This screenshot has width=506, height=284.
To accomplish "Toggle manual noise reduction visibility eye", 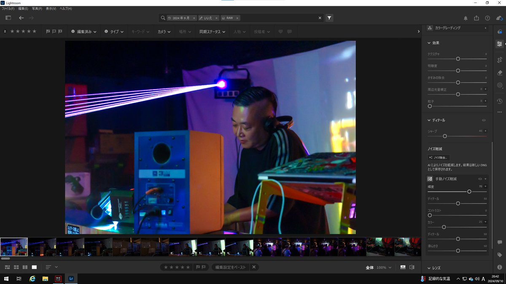I will [x=480, y=179].
